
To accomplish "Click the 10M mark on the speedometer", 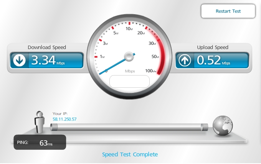I will click(129, 29).
